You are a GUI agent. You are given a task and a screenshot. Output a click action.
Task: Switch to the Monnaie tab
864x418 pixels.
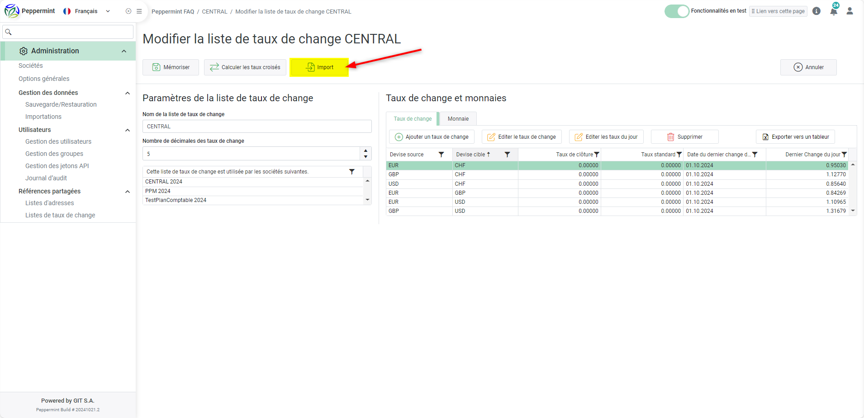click(x=458, y=119)
